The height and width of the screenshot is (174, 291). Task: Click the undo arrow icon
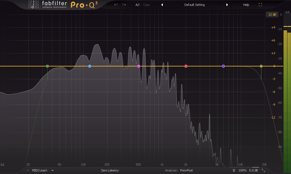pos(116,5)
